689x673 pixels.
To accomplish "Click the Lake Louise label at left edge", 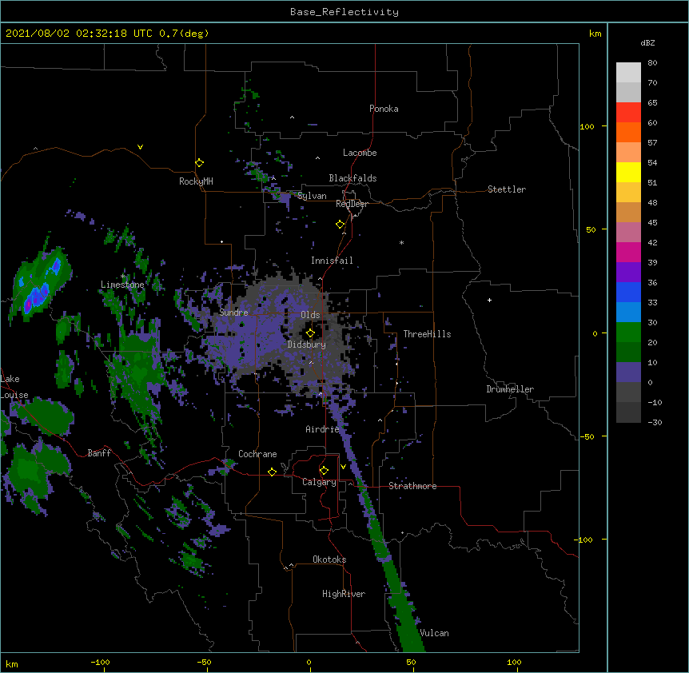I will 14,387.
